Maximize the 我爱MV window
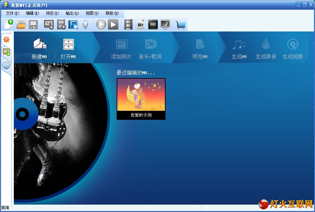This screenshot has width=315, height=212. tap(305, 4)
